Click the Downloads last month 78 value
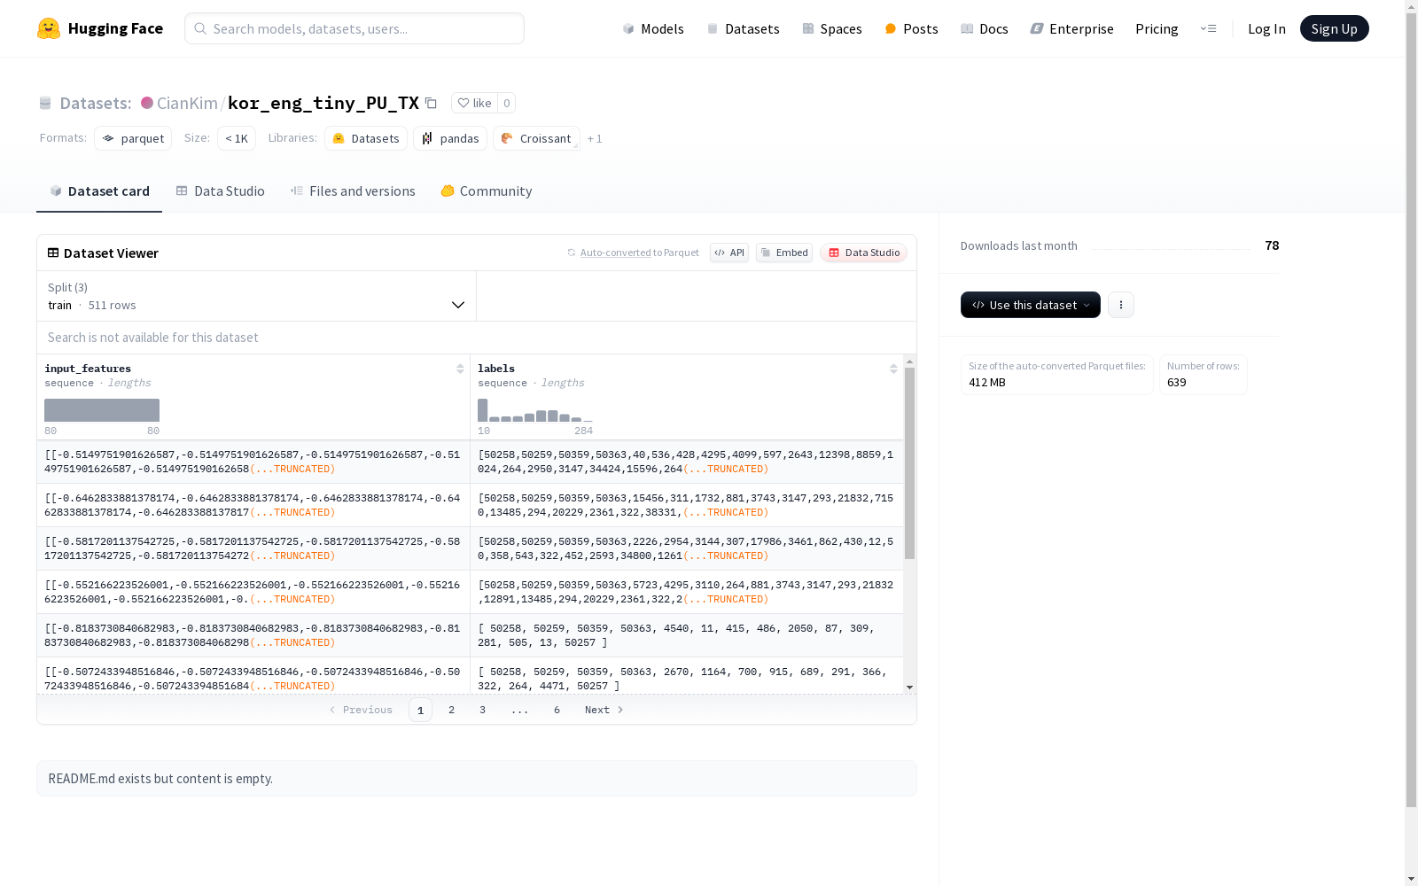The image size is (1418, 886). (x=1272, y=245)
